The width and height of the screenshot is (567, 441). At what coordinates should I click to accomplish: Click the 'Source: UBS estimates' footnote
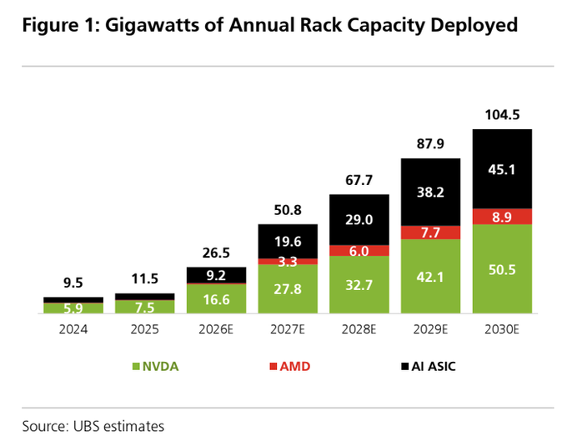click(93, 427)
